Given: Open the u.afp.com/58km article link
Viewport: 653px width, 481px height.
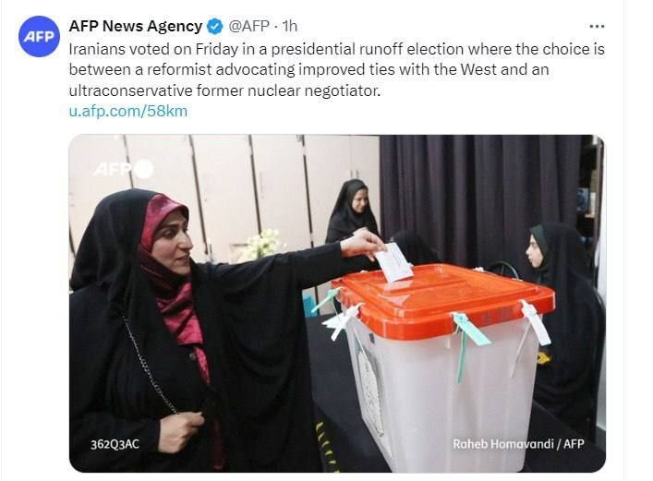Looking at the screenshot, I should click(x=128, y=111).
